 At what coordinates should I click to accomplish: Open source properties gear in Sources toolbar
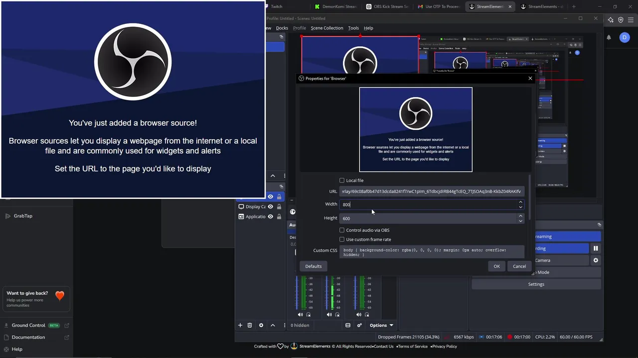261,325
